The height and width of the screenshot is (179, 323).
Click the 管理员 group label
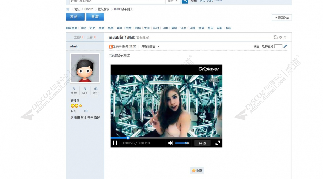pyautogui.click(x=75, y=101)
